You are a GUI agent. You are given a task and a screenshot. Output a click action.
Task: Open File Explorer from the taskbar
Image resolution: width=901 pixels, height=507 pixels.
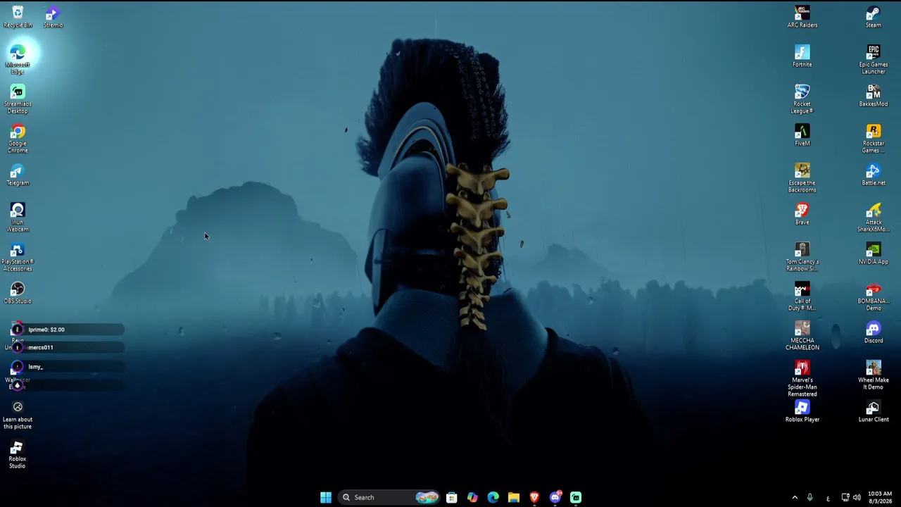click(514, 497)
